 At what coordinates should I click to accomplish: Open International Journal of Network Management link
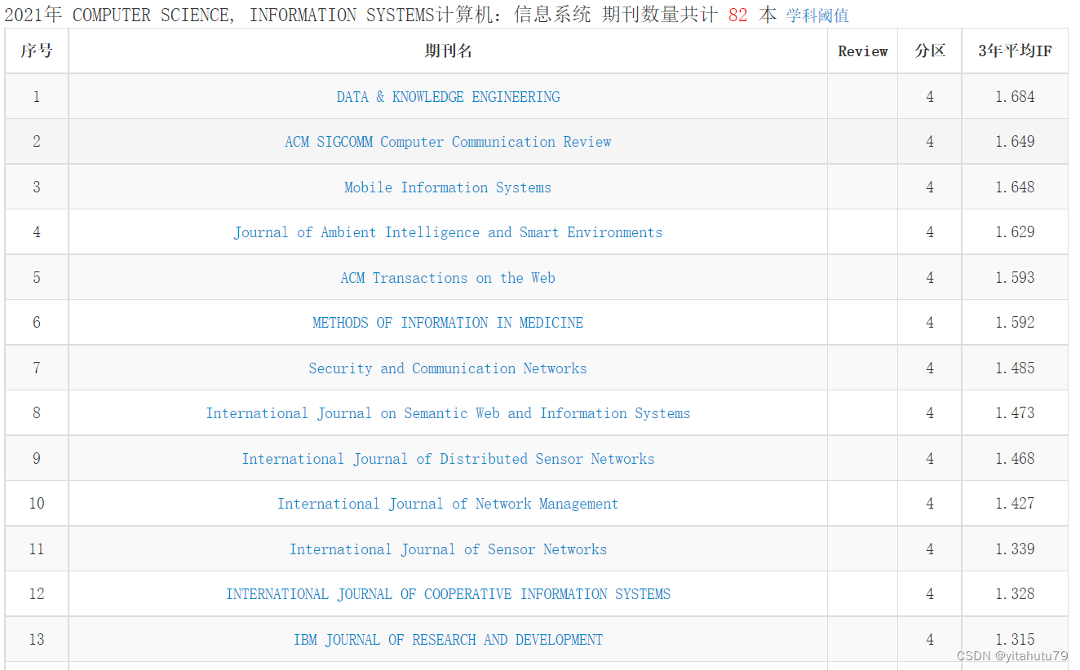[448, 504]
